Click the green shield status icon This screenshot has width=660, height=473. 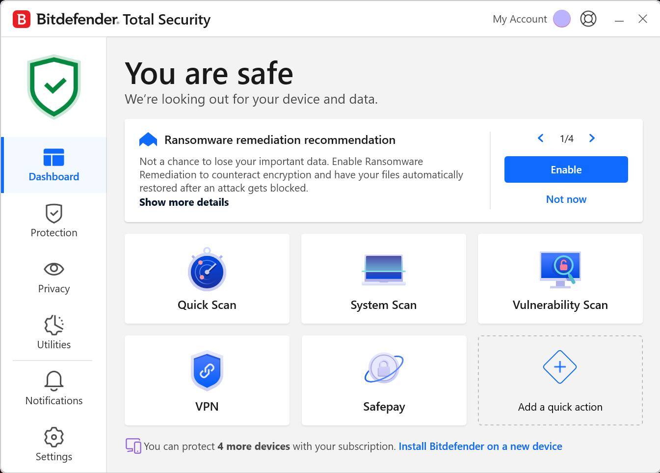click(54, 87)
